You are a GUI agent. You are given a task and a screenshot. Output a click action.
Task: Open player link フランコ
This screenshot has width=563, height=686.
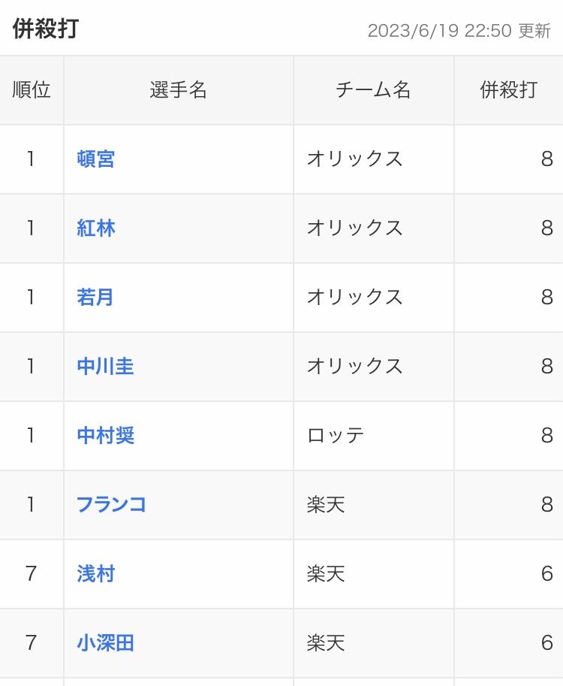(x=111, y=504)
